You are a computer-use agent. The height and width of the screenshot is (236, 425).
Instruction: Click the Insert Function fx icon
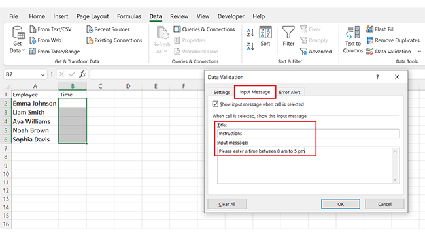click(82, 74)
